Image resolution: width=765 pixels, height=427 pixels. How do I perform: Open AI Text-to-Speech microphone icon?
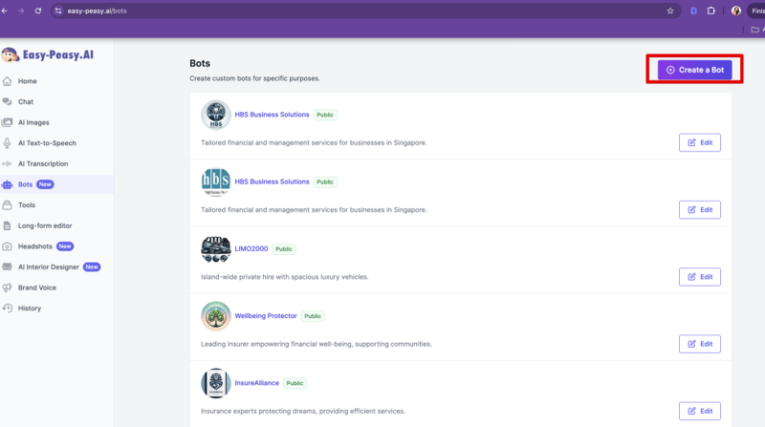(8, 143)
